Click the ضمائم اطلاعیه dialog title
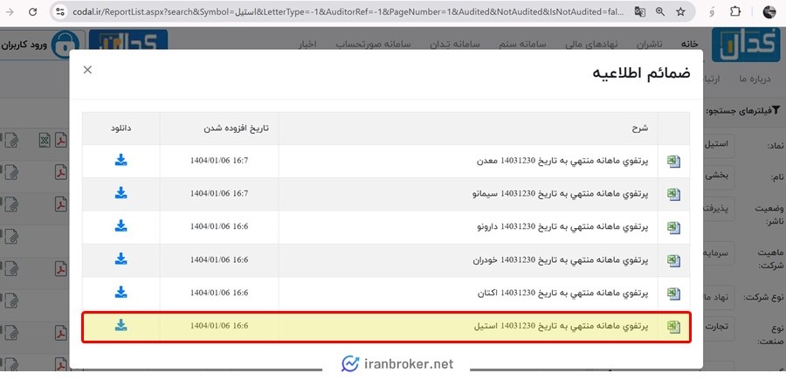786x380 pixels. [x=641, y=73]
